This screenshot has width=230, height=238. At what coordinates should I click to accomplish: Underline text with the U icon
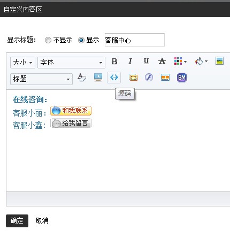pos(146,62)
